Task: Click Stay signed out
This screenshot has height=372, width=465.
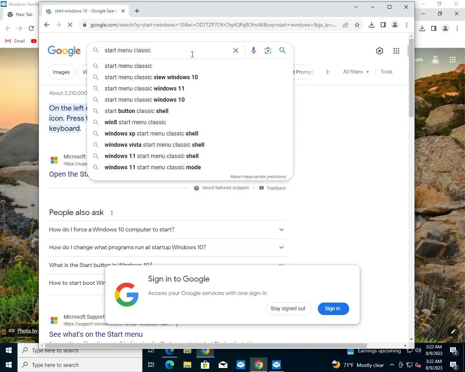Action: pos(288,309)
